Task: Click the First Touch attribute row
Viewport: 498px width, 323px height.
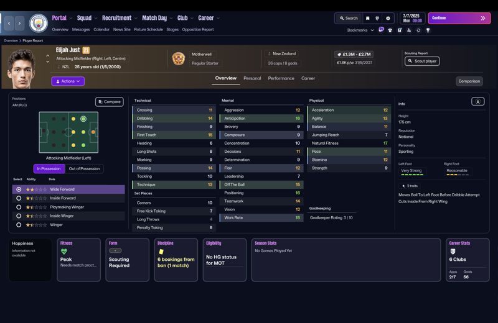Action: (174, 135)
